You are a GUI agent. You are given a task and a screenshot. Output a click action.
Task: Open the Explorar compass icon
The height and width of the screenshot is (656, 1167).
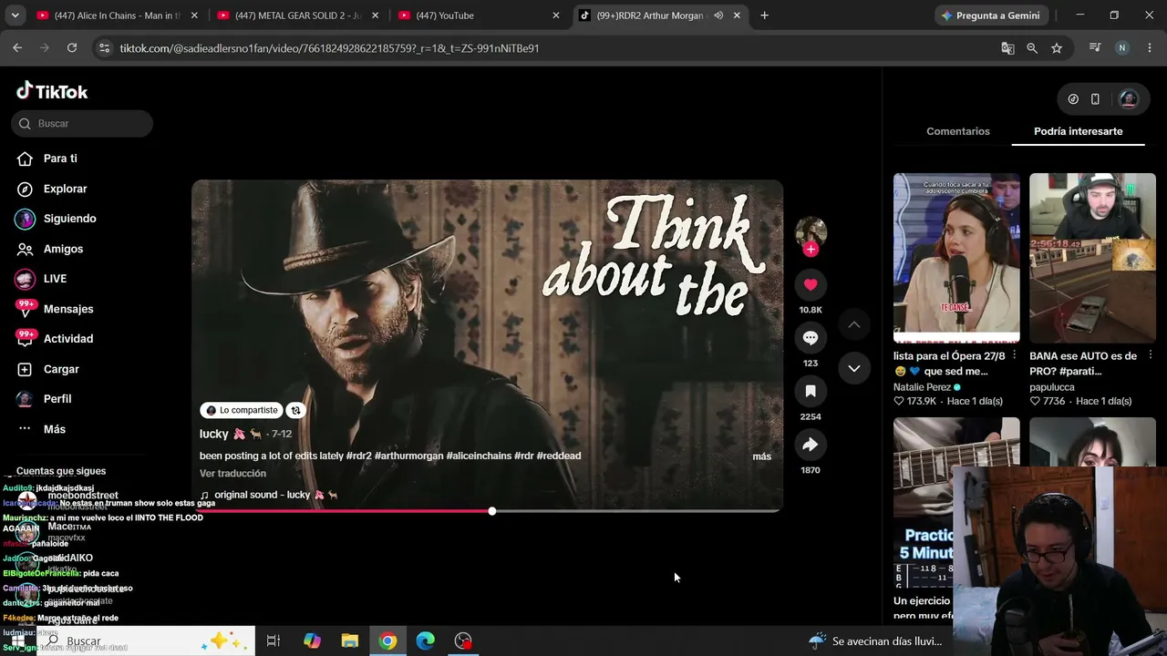(26, 189)
